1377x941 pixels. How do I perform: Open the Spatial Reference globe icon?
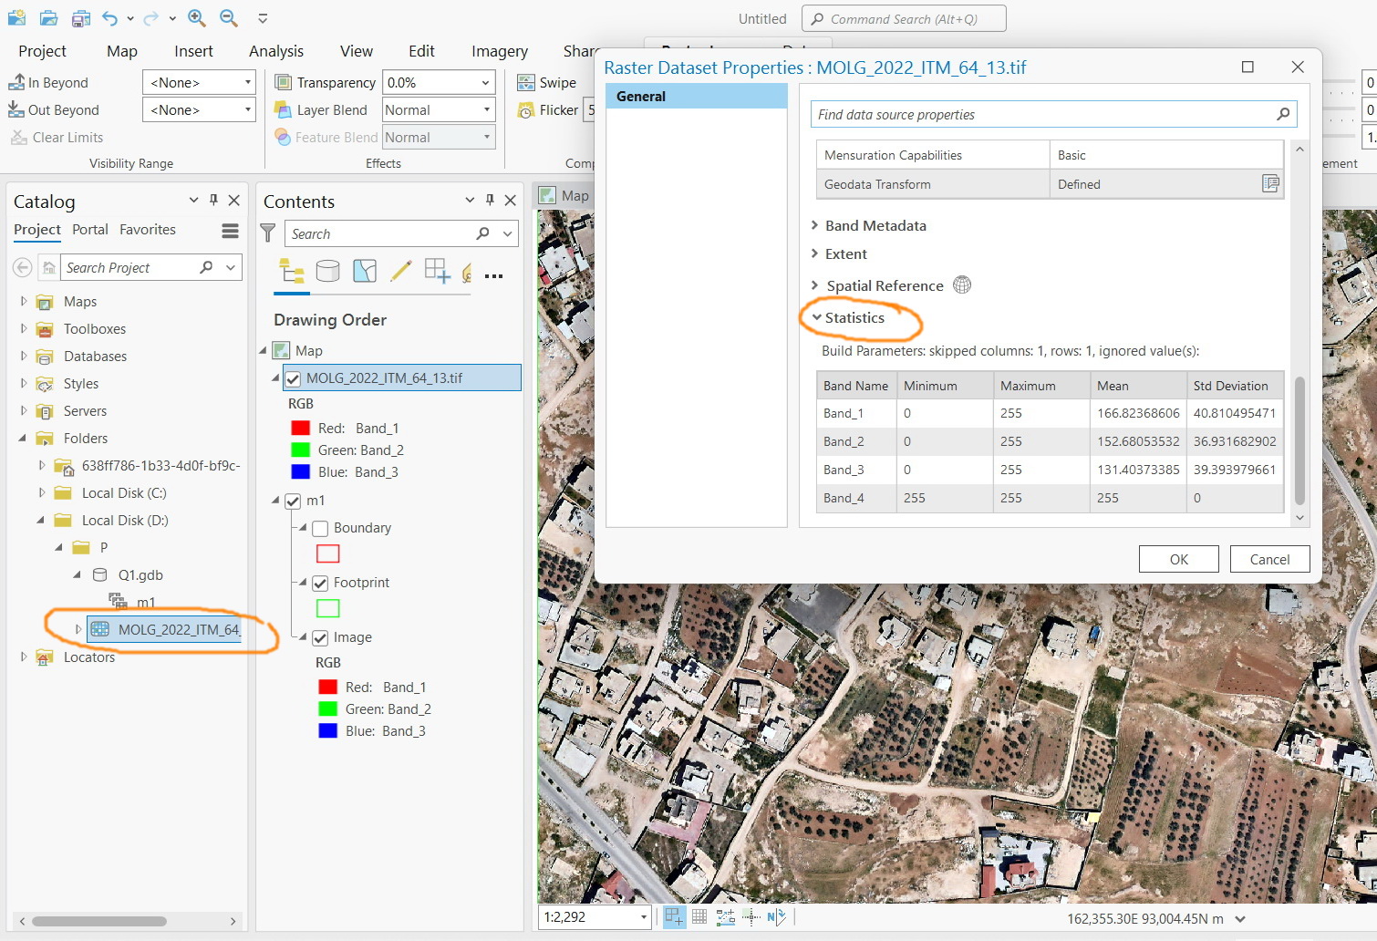point(963,284)
